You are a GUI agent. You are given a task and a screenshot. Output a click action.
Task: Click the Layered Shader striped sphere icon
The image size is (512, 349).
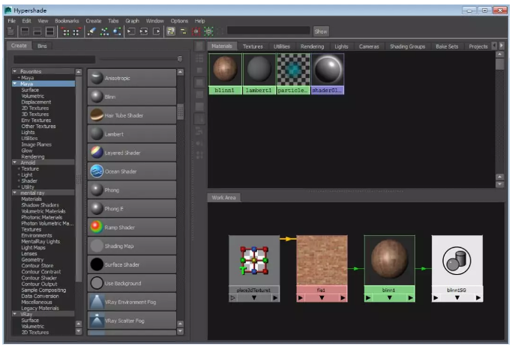[97, 152]
